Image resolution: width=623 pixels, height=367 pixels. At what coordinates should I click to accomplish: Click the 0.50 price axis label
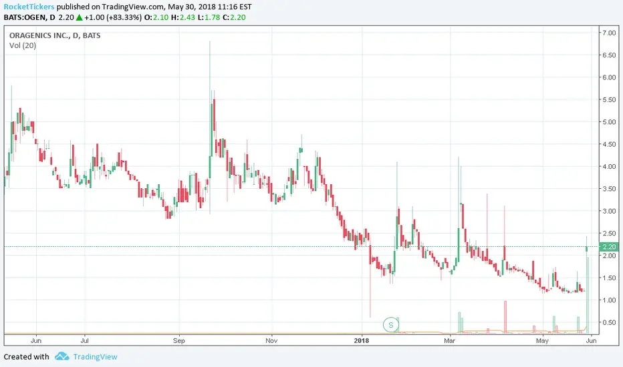[x=609, y=322]
